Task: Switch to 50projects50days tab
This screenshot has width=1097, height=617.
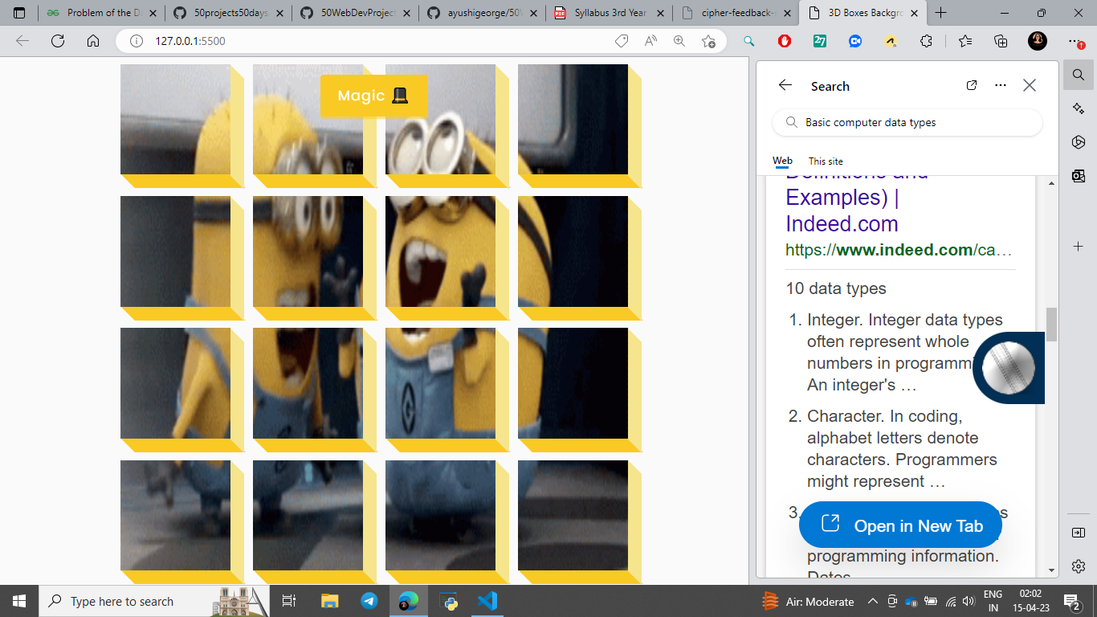Action: [x=229, y=13]
